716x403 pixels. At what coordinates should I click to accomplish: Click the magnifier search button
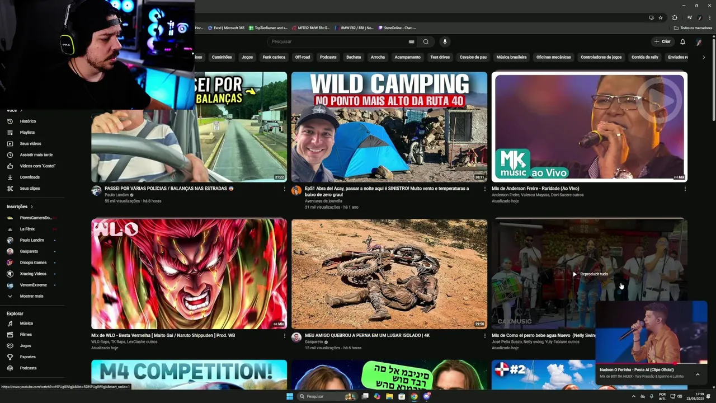point(426,41)
